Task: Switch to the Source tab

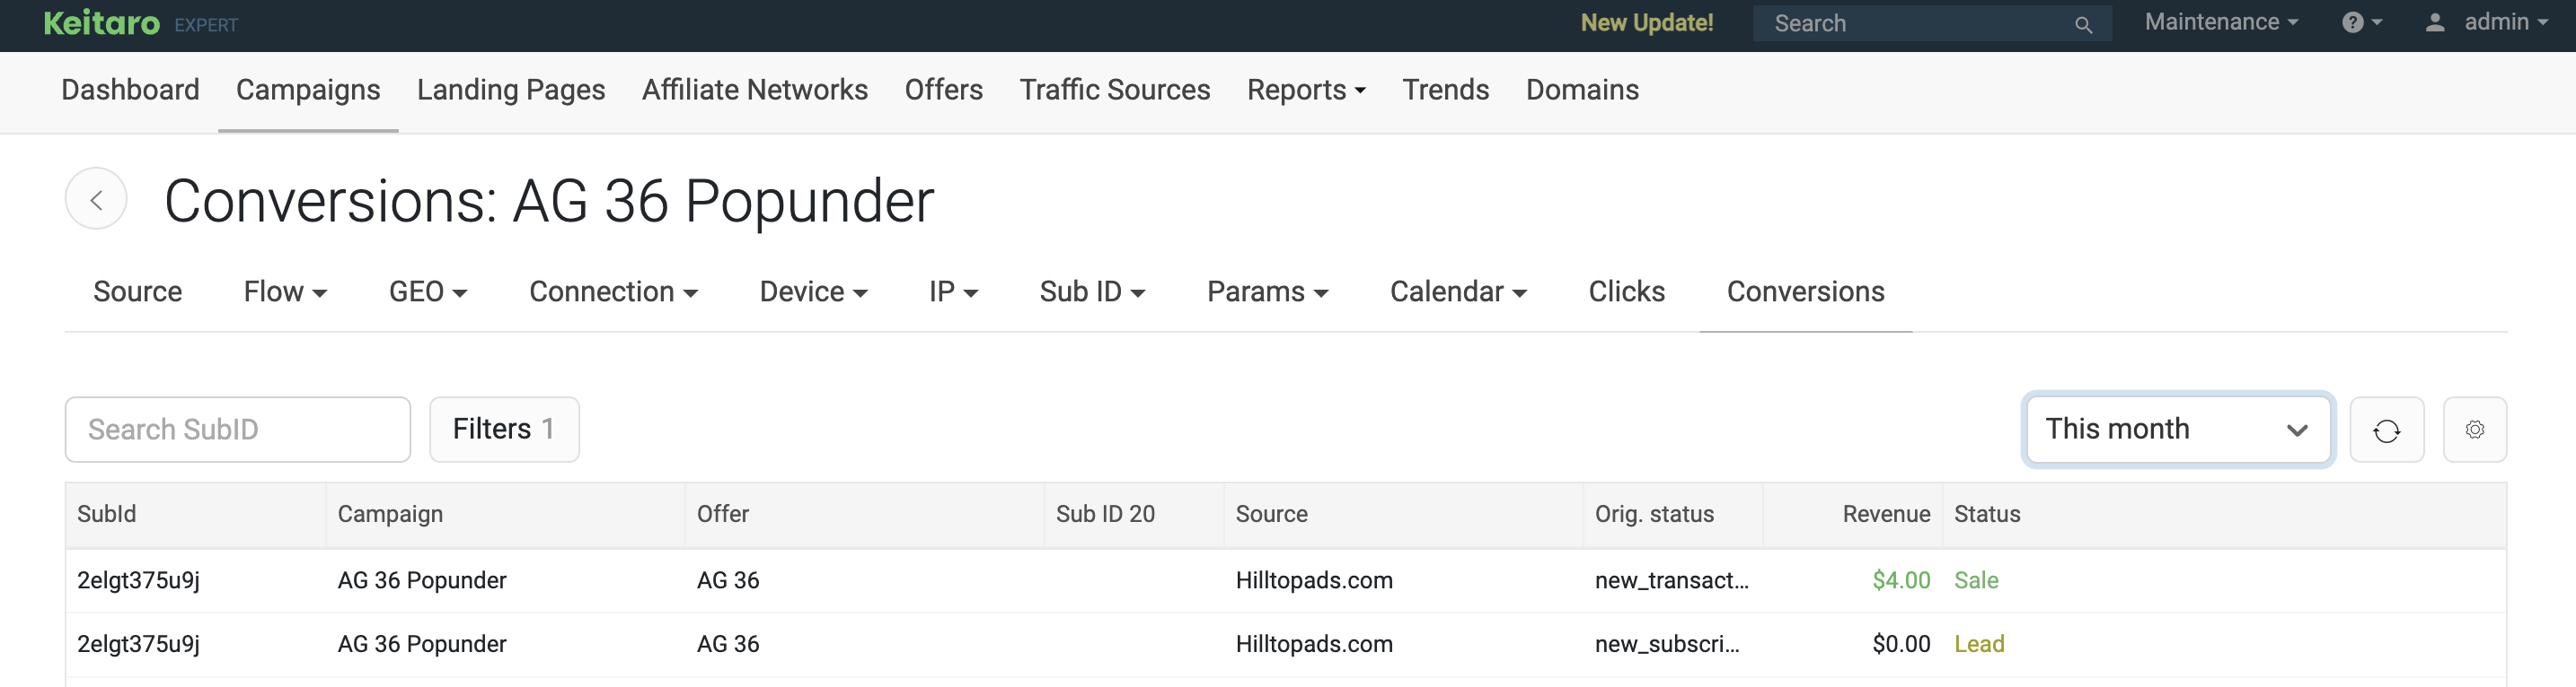Action: click(x=138, y=291)
